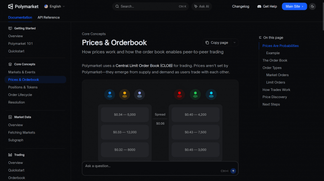Viewport: 324px width, 181px height.
Task: Click the search magnifier icon
Action: click(117, 7)
